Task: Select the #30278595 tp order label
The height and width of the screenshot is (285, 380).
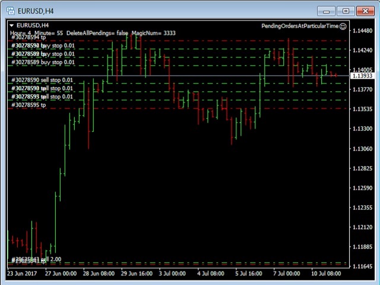Action: coord(28,105)
